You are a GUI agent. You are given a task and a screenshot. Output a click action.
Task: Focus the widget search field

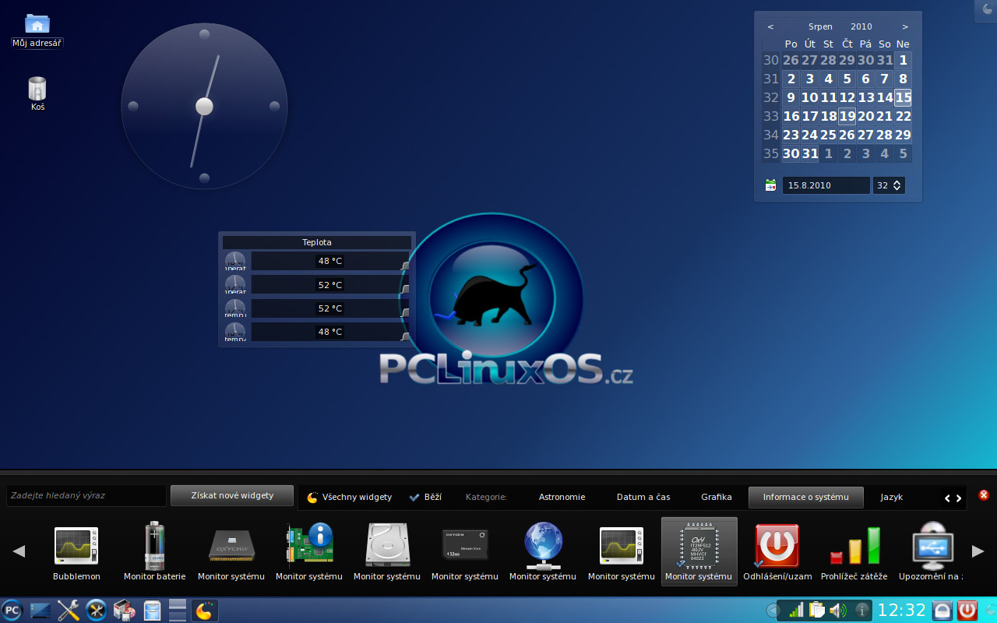[86, 495]
